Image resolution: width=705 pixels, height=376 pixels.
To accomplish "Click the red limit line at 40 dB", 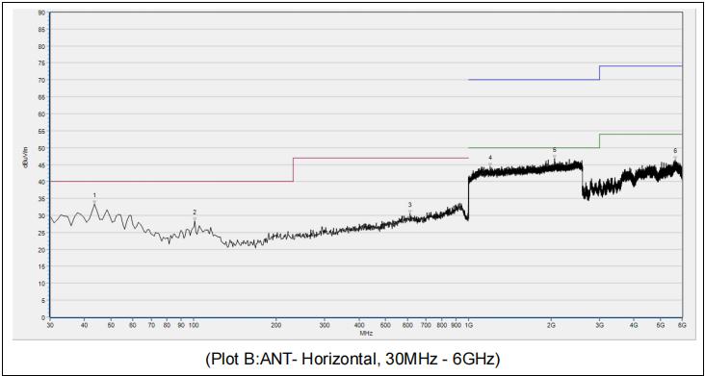I will (x=171, y=182).
